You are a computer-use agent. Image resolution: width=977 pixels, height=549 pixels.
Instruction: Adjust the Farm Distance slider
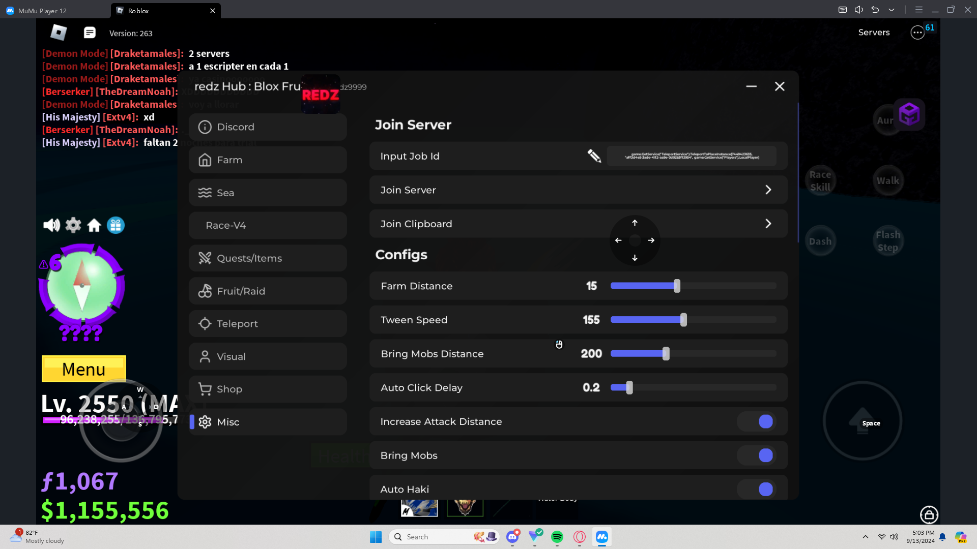pos(694,286)
